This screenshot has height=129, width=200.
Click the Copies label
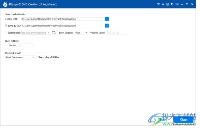click(13, 45)
